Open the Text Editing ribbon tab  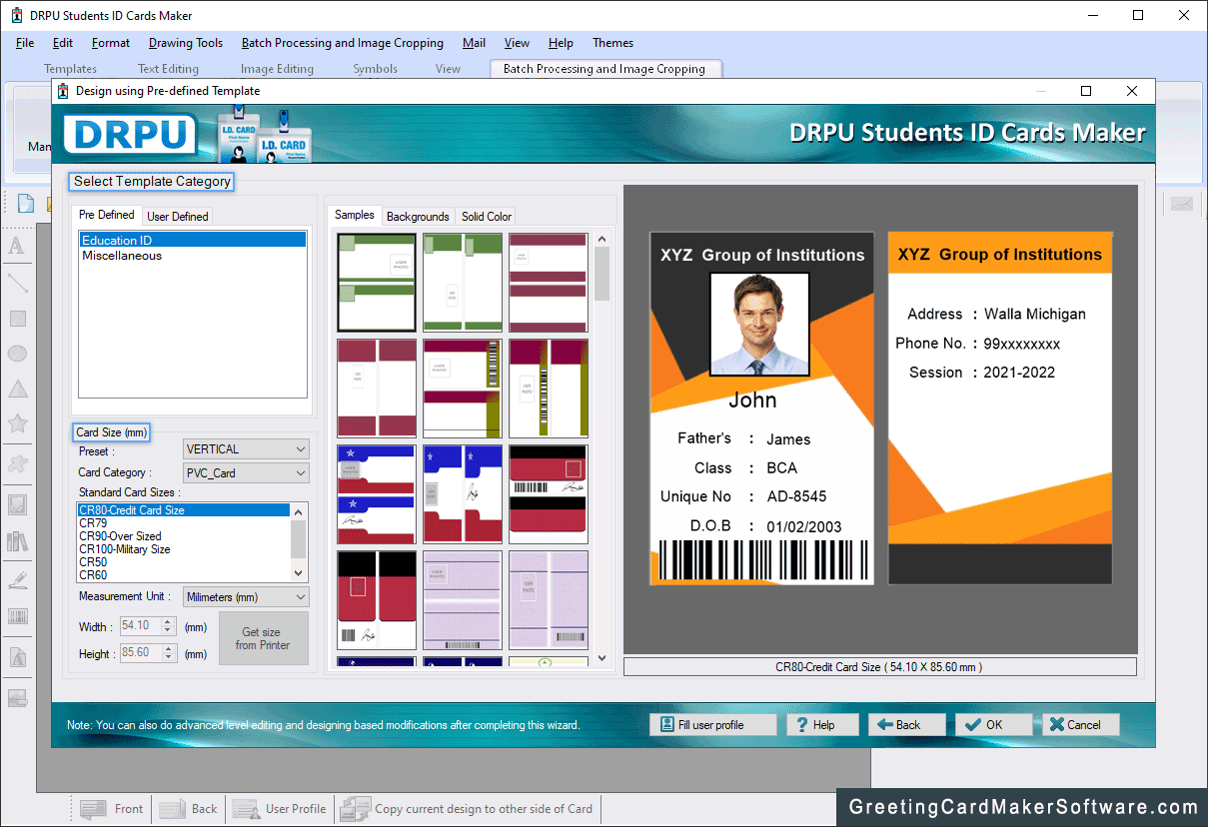[168, 69]
